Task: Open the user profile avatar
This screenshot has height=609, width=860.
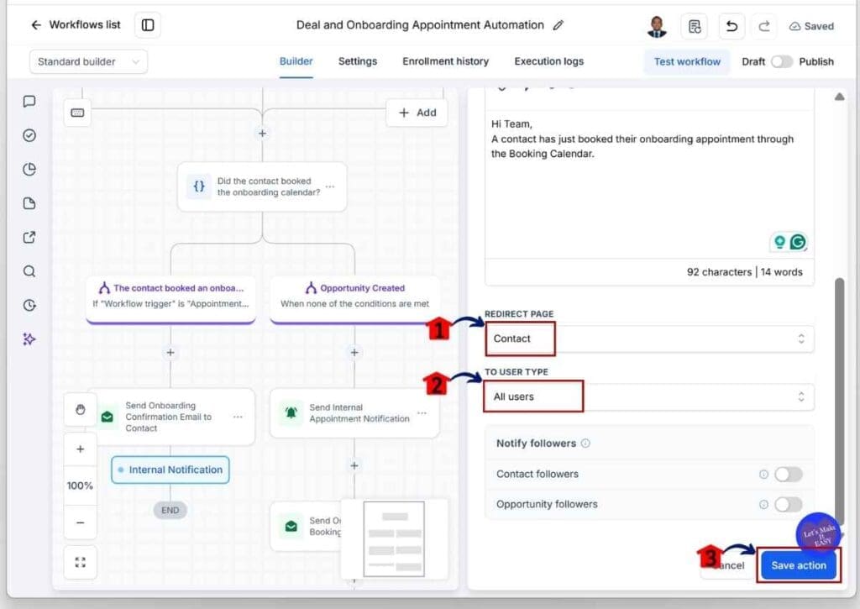Action: (x=657, y=26)
